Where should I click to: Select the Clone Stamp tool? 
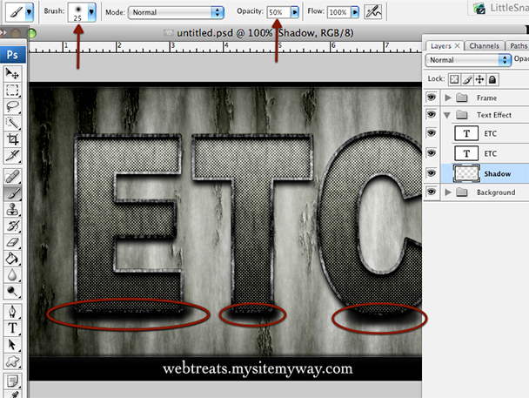[x=12, y=209]
